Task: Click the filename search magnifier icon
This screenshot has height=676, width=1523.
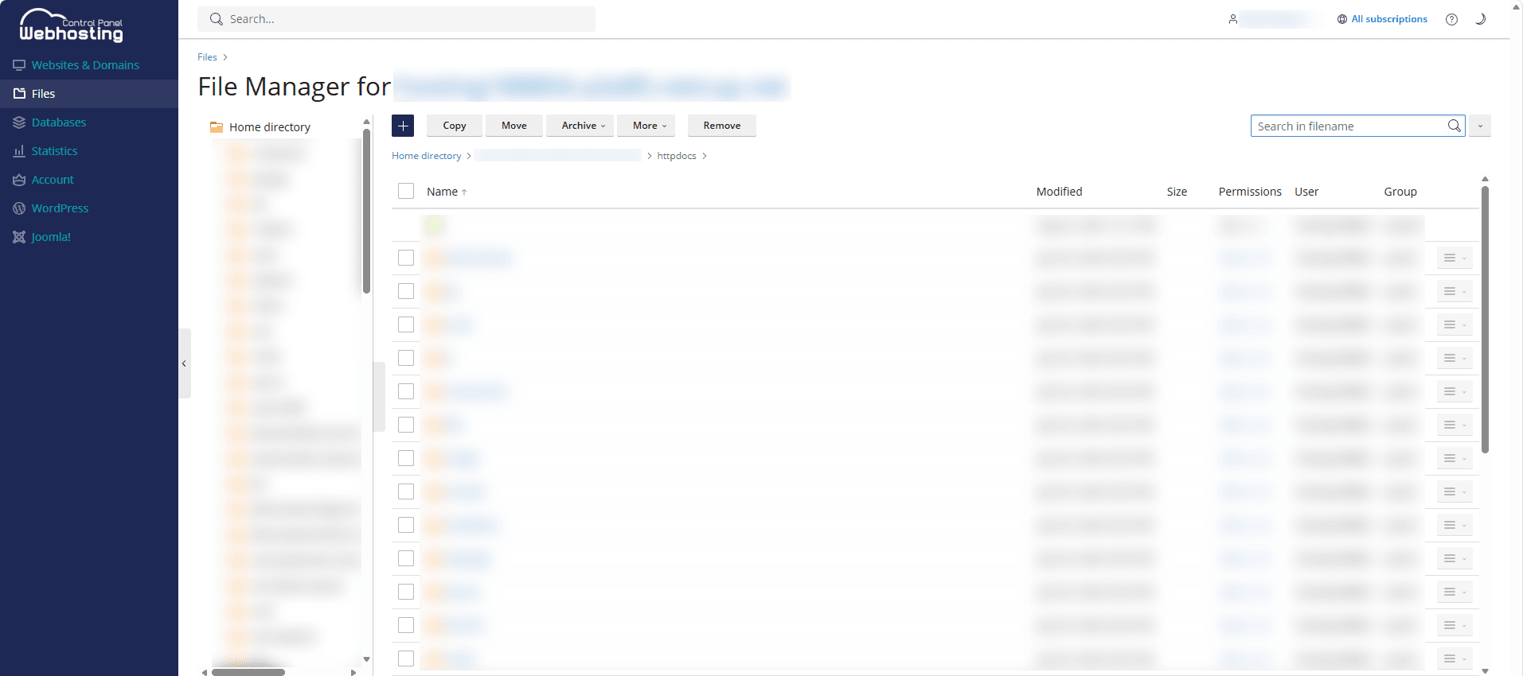Action: click(x=1455, y=126)
